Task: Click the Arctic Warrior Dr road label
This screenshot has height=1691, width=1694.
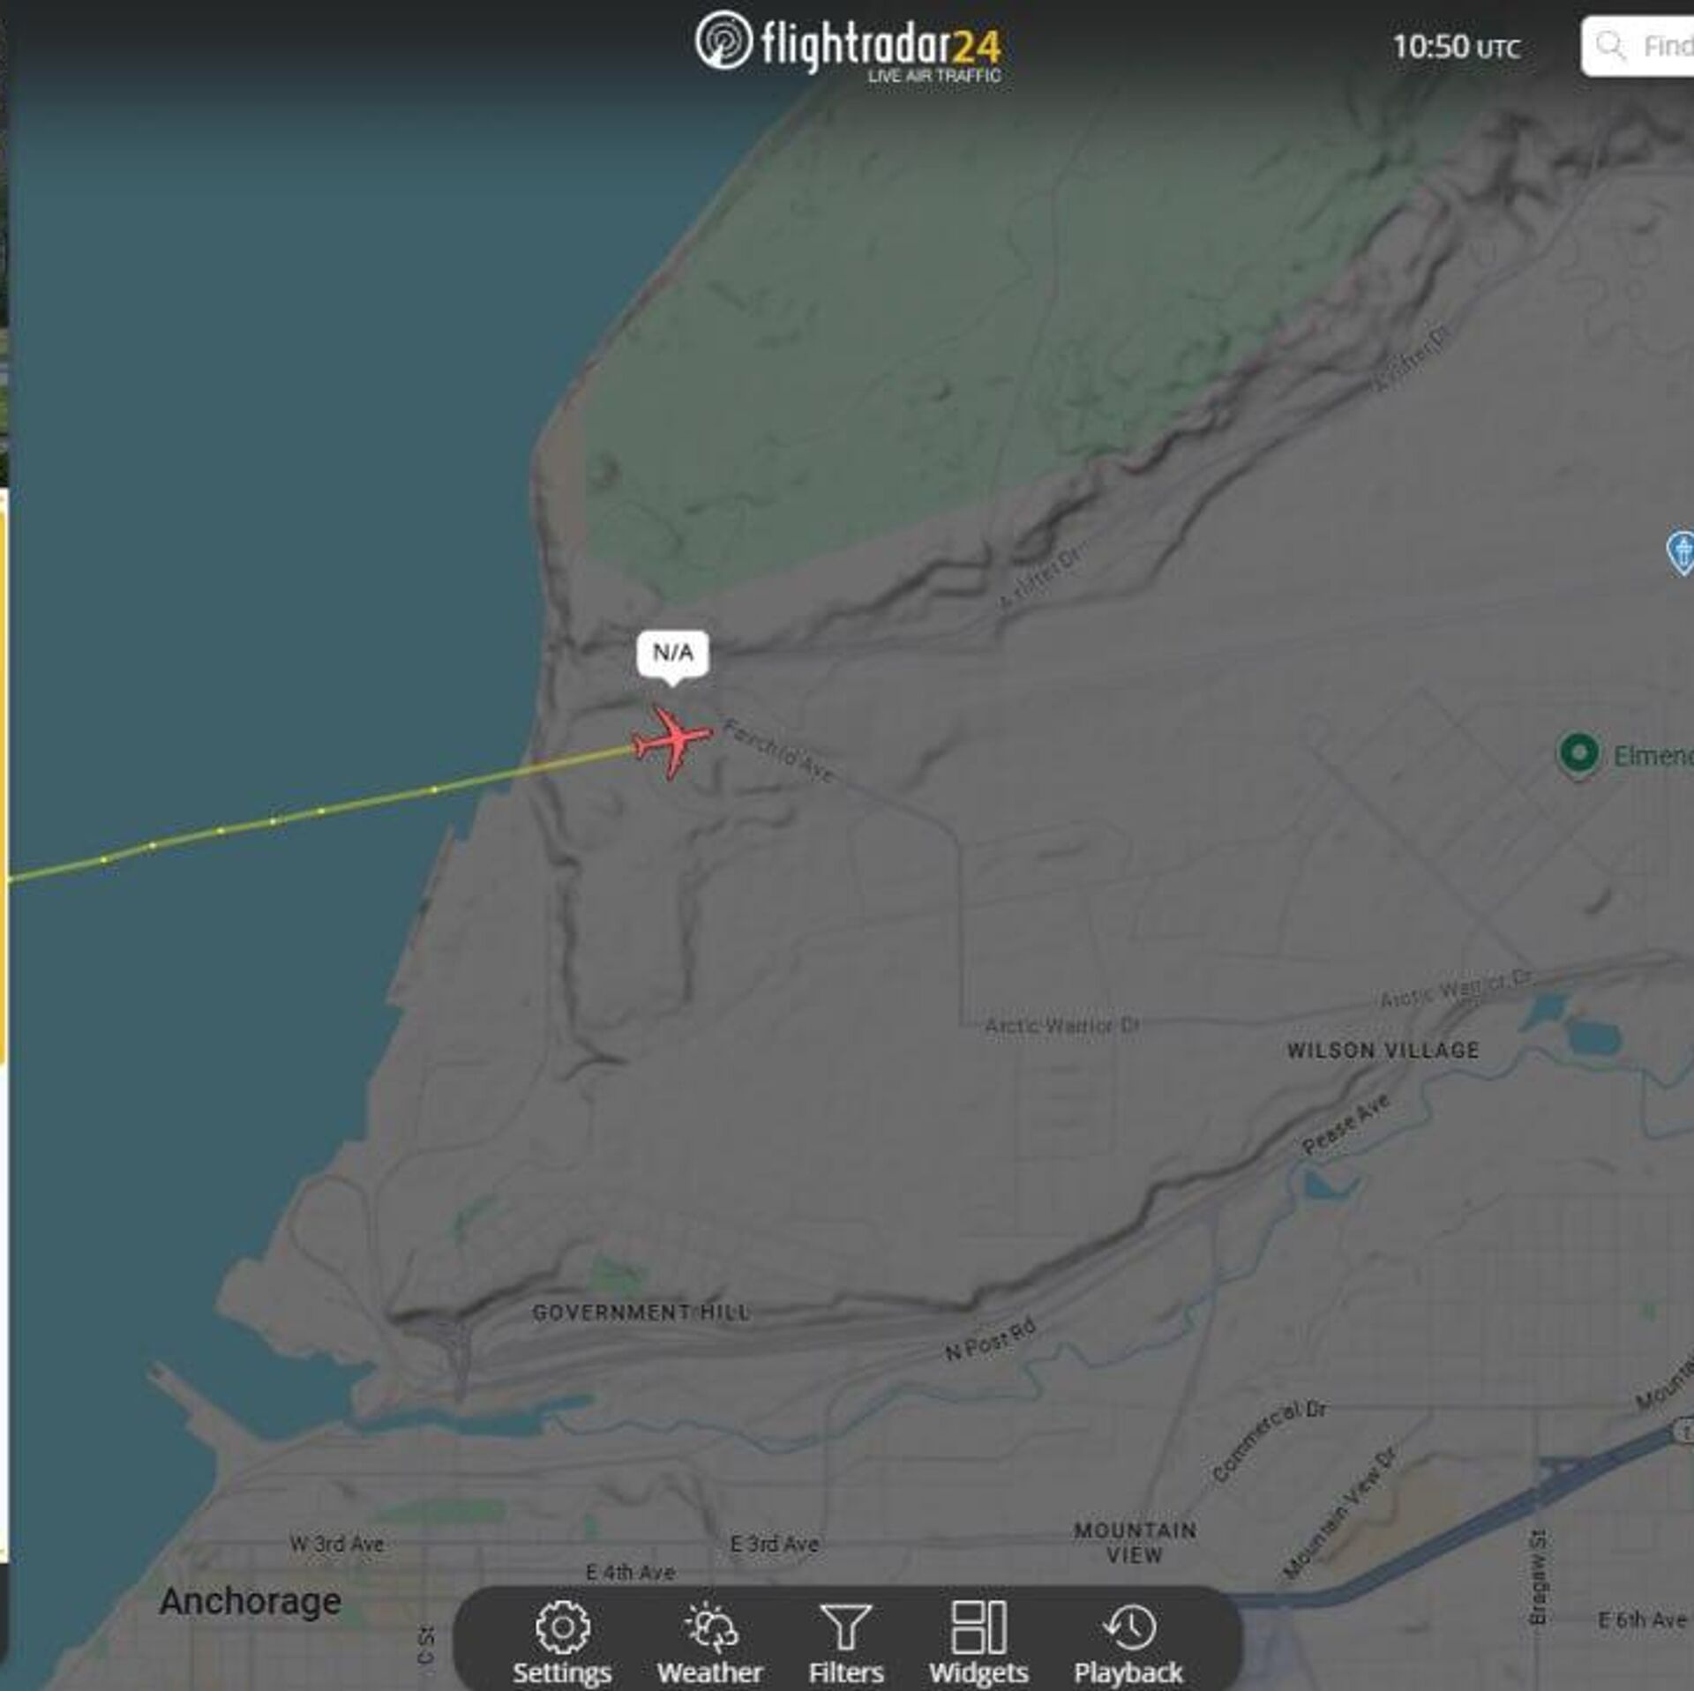Action: [x=1062, y=1025]
